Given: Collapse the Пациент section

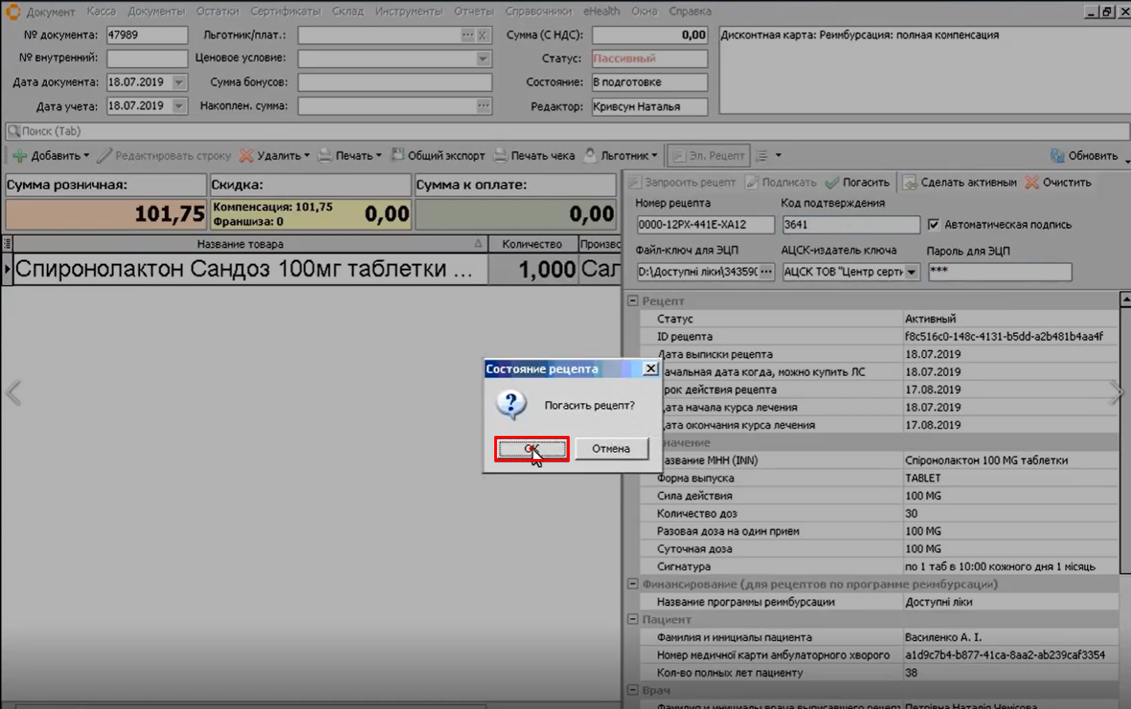Looking at the screenshot, I should (633, 619).
